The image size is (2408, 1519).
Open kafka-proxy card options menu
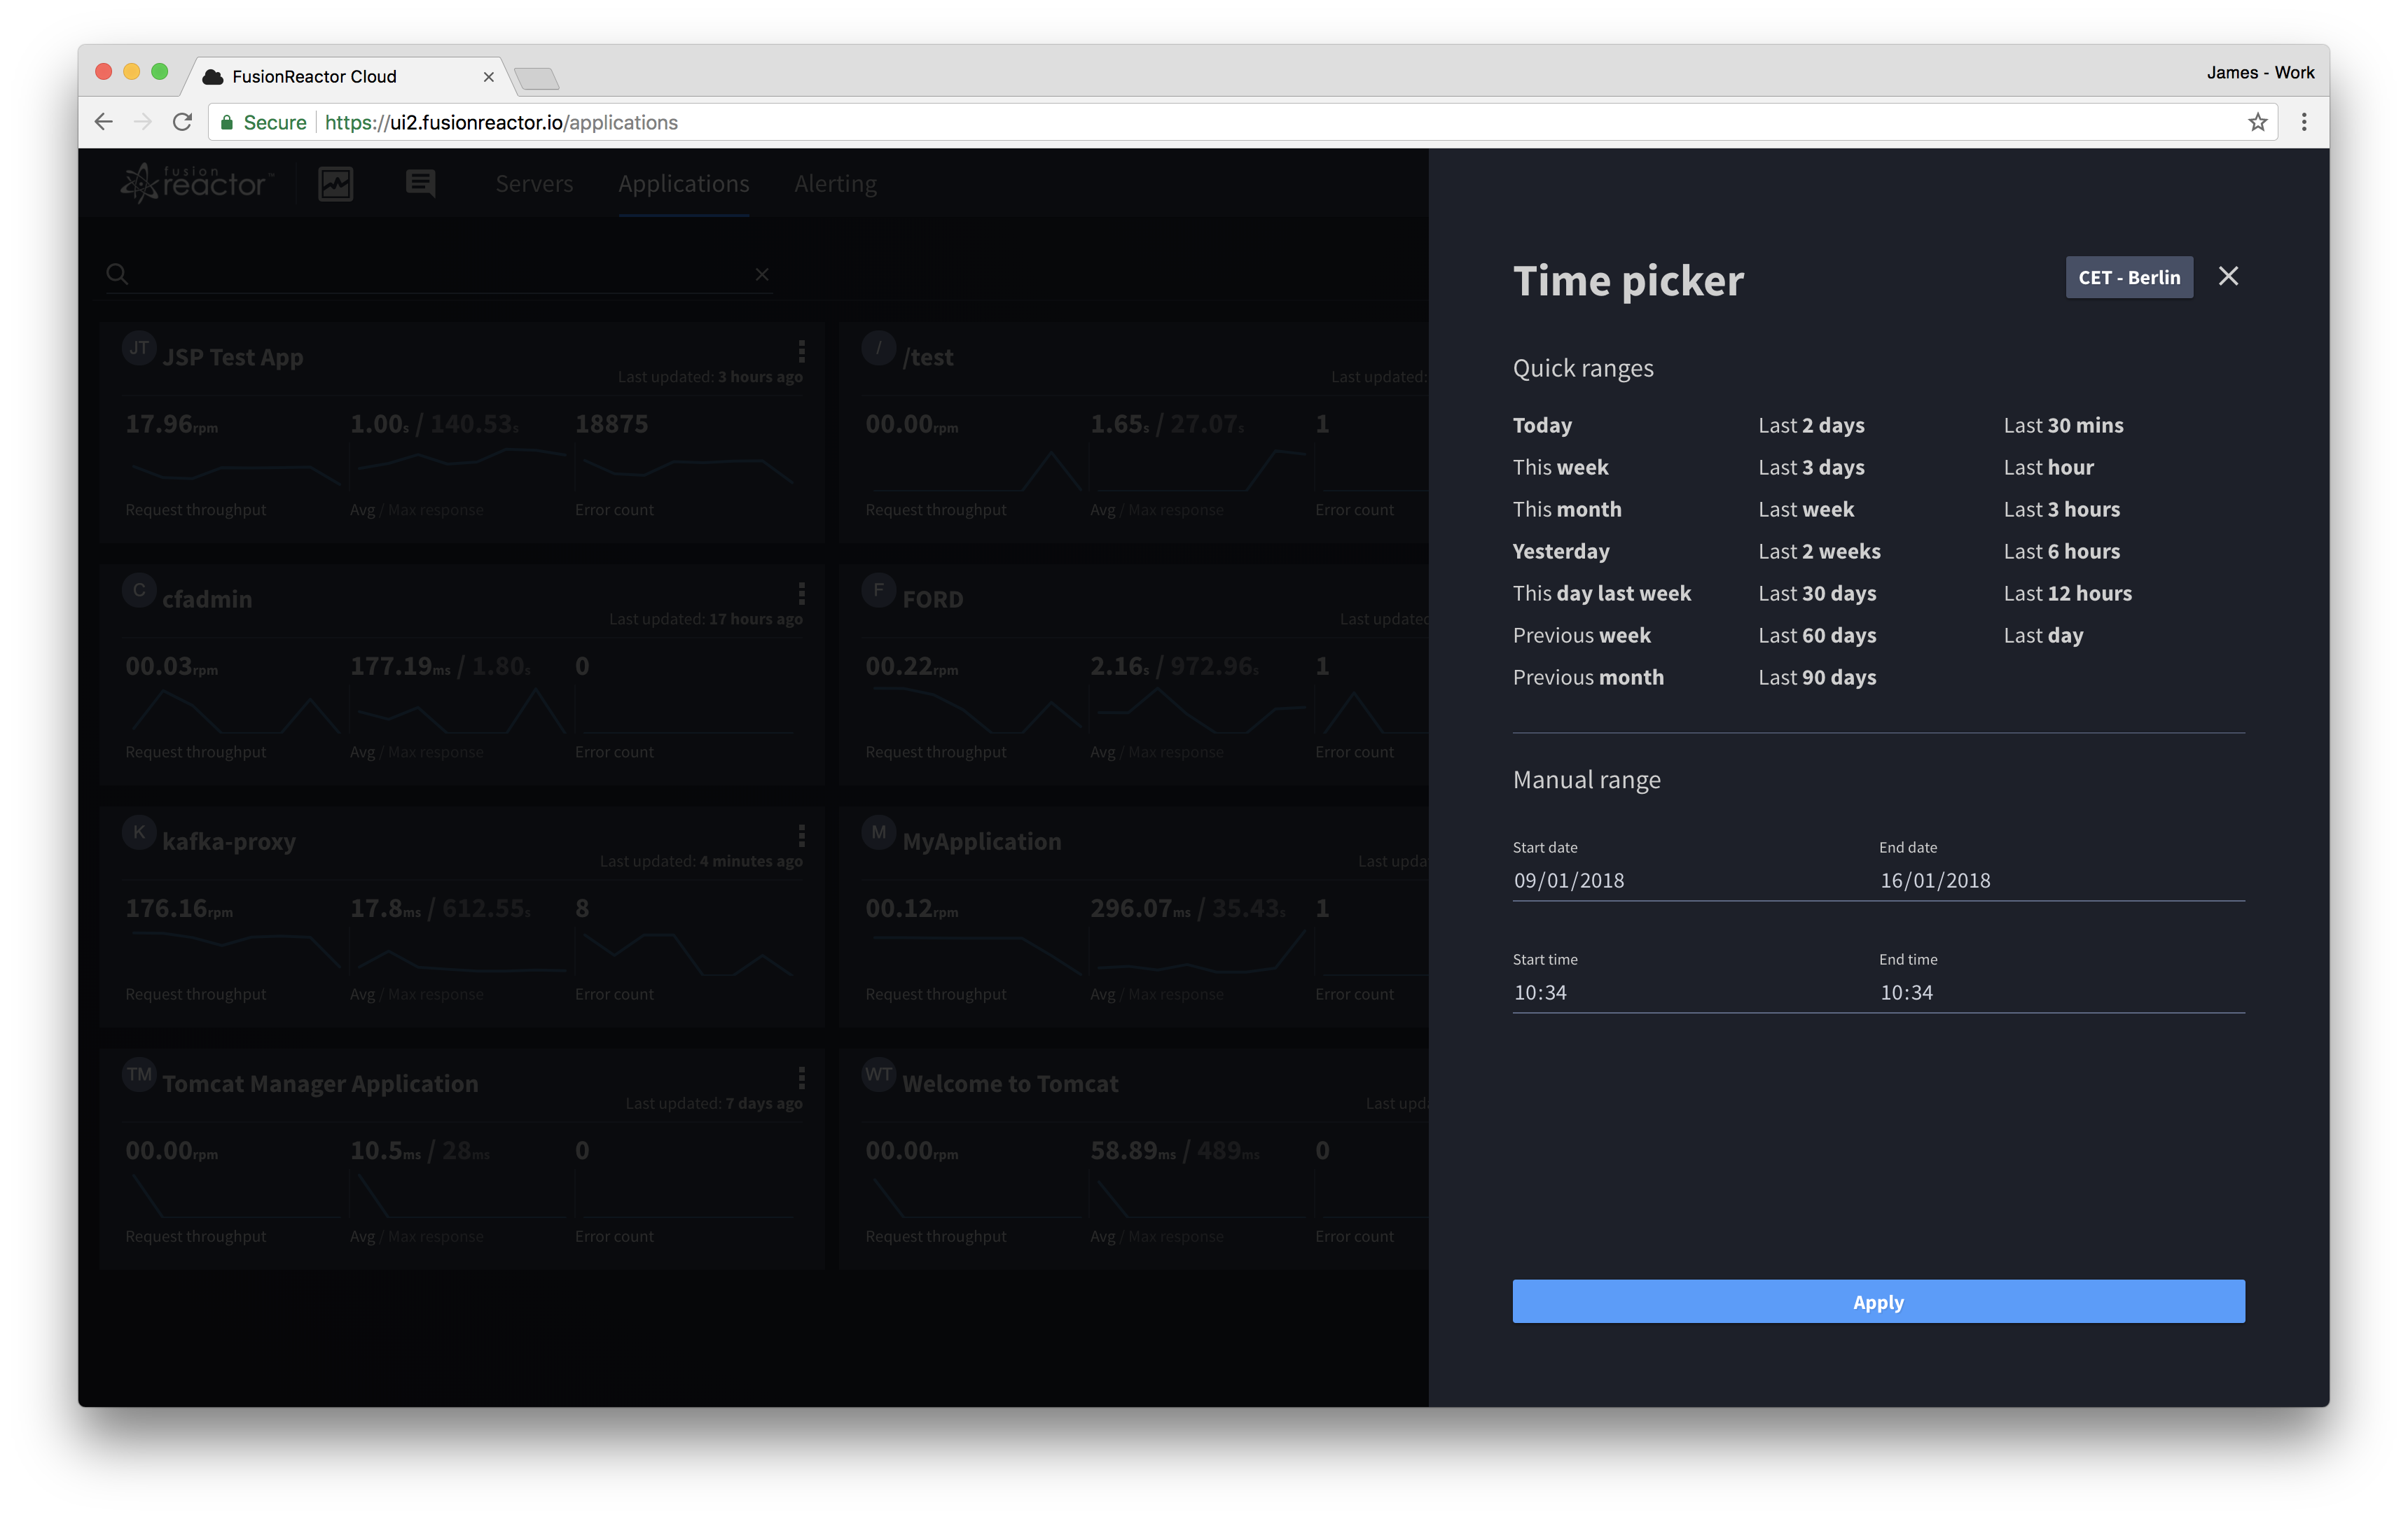pyautogui.click(x=802, y=836)
